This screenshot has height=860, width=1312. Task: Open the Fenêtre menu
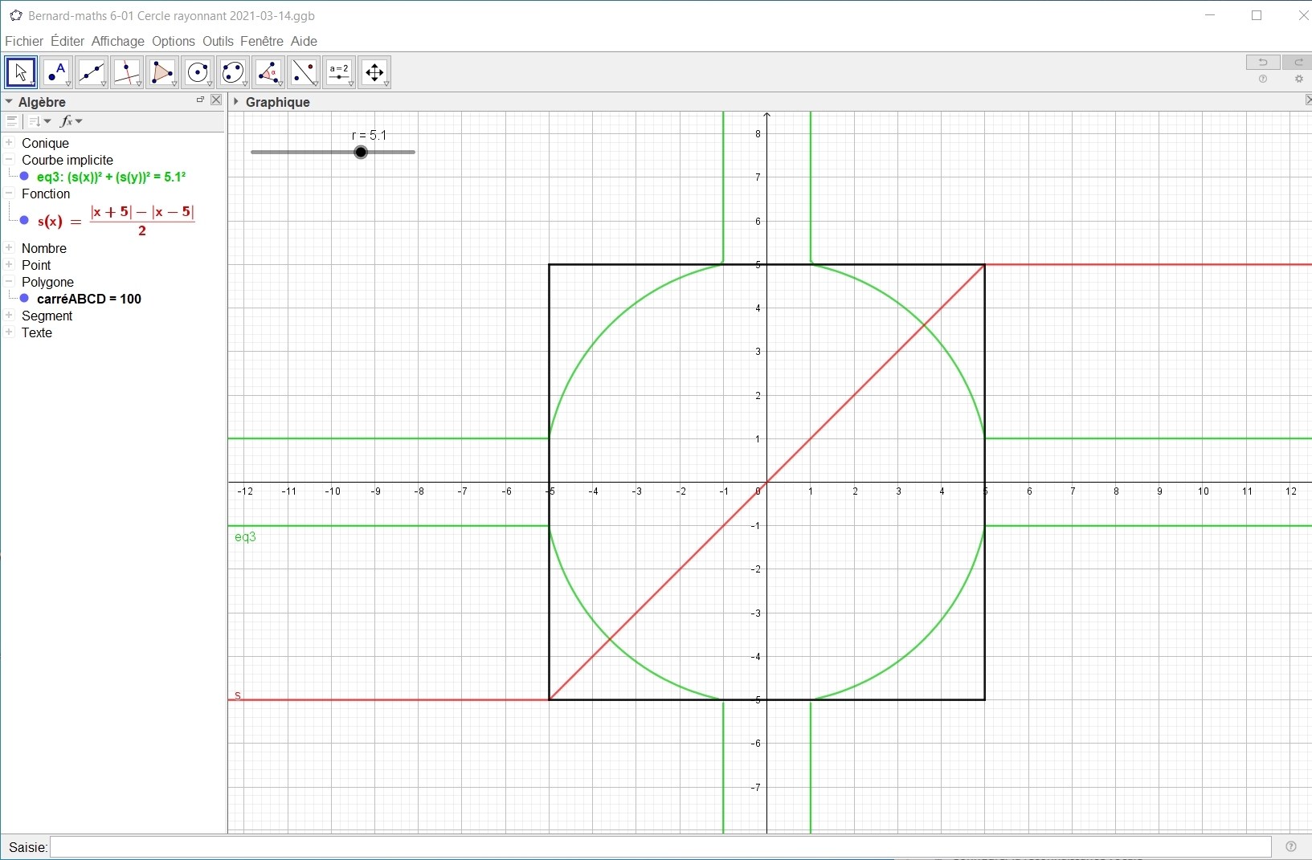(x=262, y=41)
